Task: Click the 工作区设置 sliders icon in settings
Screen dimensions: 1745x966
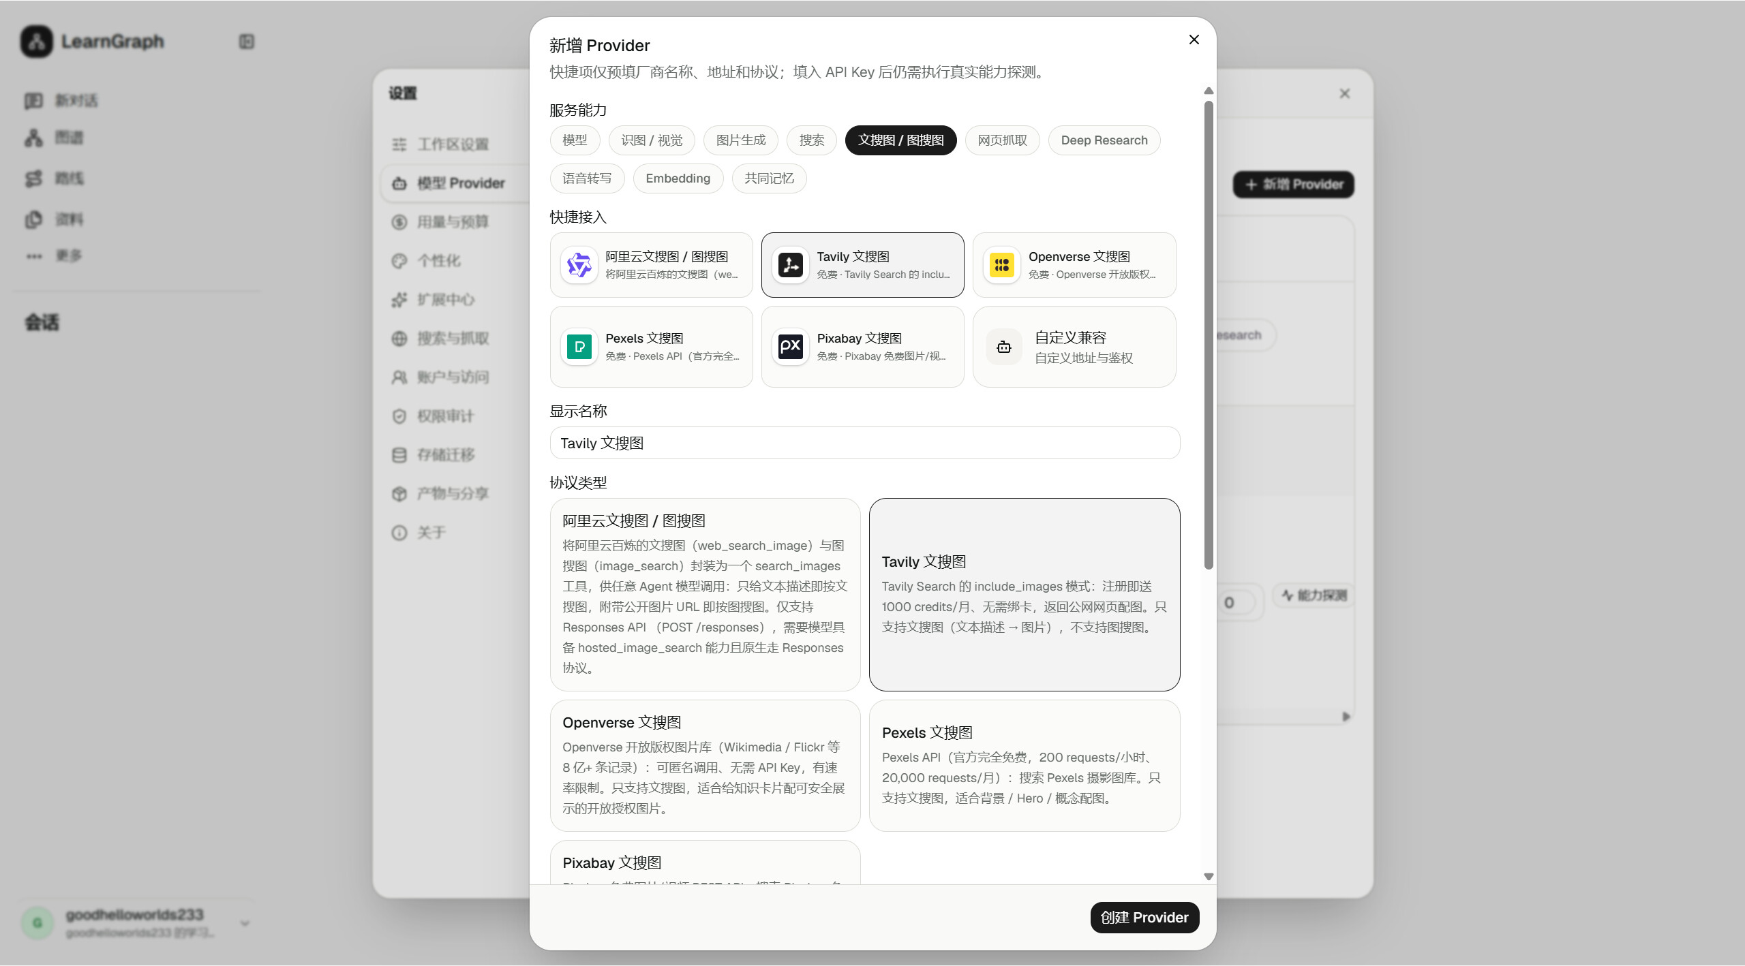Action: (399, 144)
